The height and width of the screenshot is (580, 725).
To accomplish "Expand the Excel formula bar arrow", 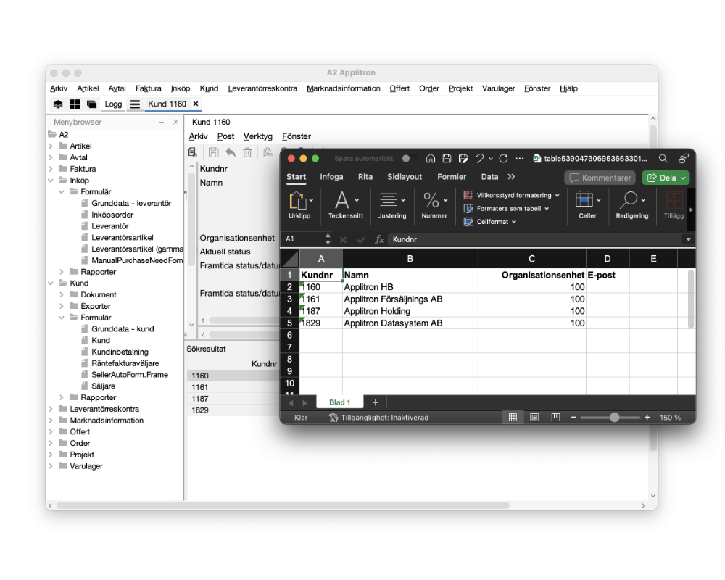I will click(688, 239).
